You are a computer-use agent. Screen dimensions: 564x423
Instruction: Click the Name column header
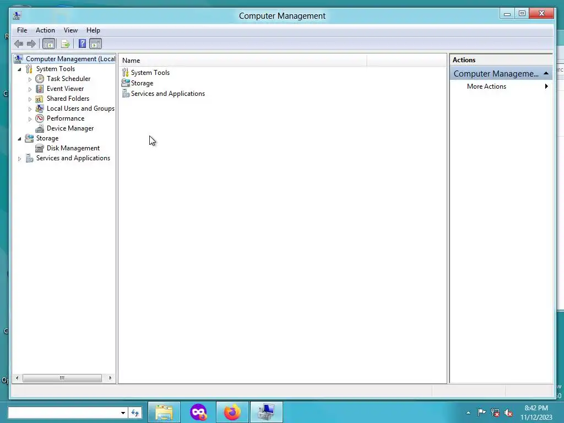(x=243, y=61)
